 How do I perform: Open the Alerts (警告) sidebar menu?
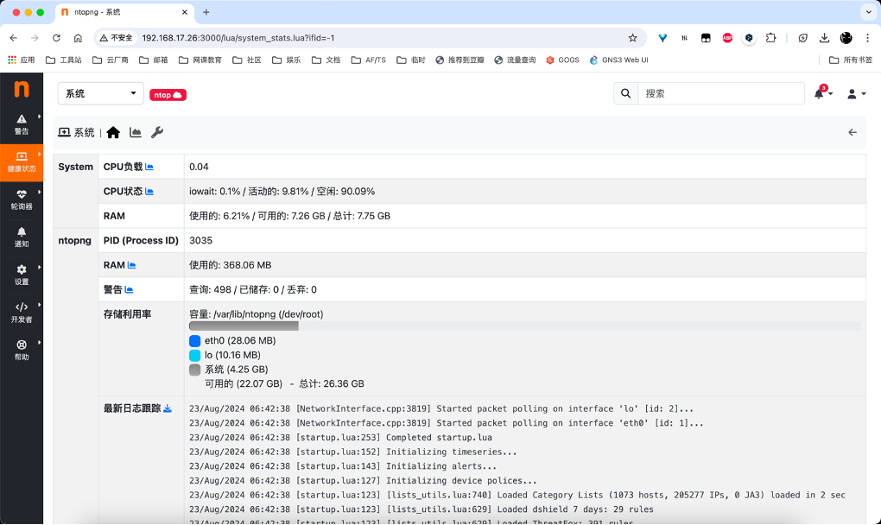click(22, 124)
